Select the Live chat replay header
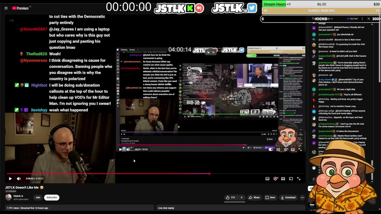 click(x=166, y=208)
